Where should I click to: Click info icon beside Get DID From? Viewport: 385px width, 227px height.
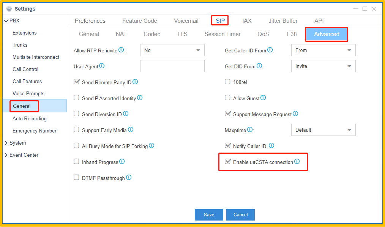click(259, 66)
